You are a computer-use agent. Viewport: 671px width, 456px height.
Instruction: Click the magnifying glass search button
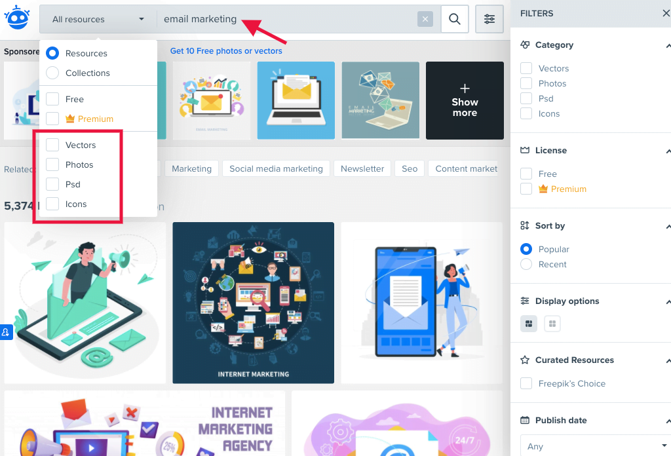[x=455, y=19]
